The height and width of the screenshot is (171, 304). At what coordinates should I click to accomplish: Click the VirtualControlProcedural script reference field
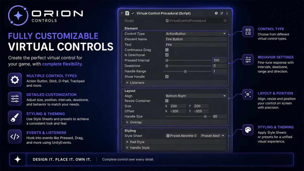(x=196, y=21)
